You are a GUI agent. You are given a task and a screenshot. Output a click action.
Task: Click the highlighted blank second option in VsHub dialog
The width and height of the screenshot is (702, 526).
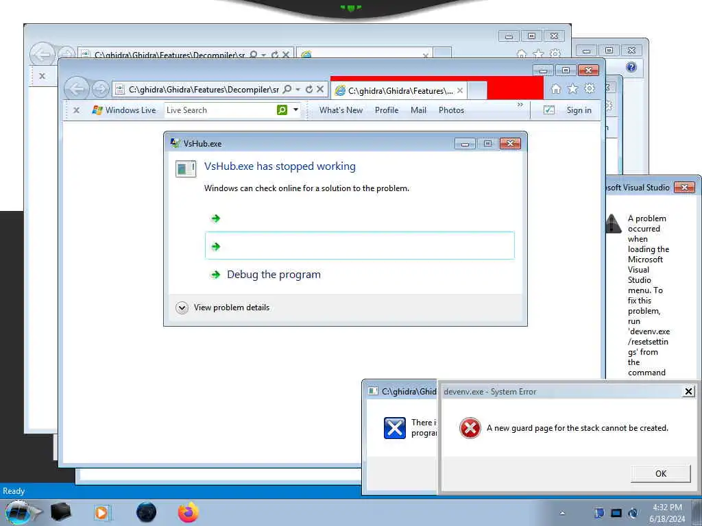359,246
